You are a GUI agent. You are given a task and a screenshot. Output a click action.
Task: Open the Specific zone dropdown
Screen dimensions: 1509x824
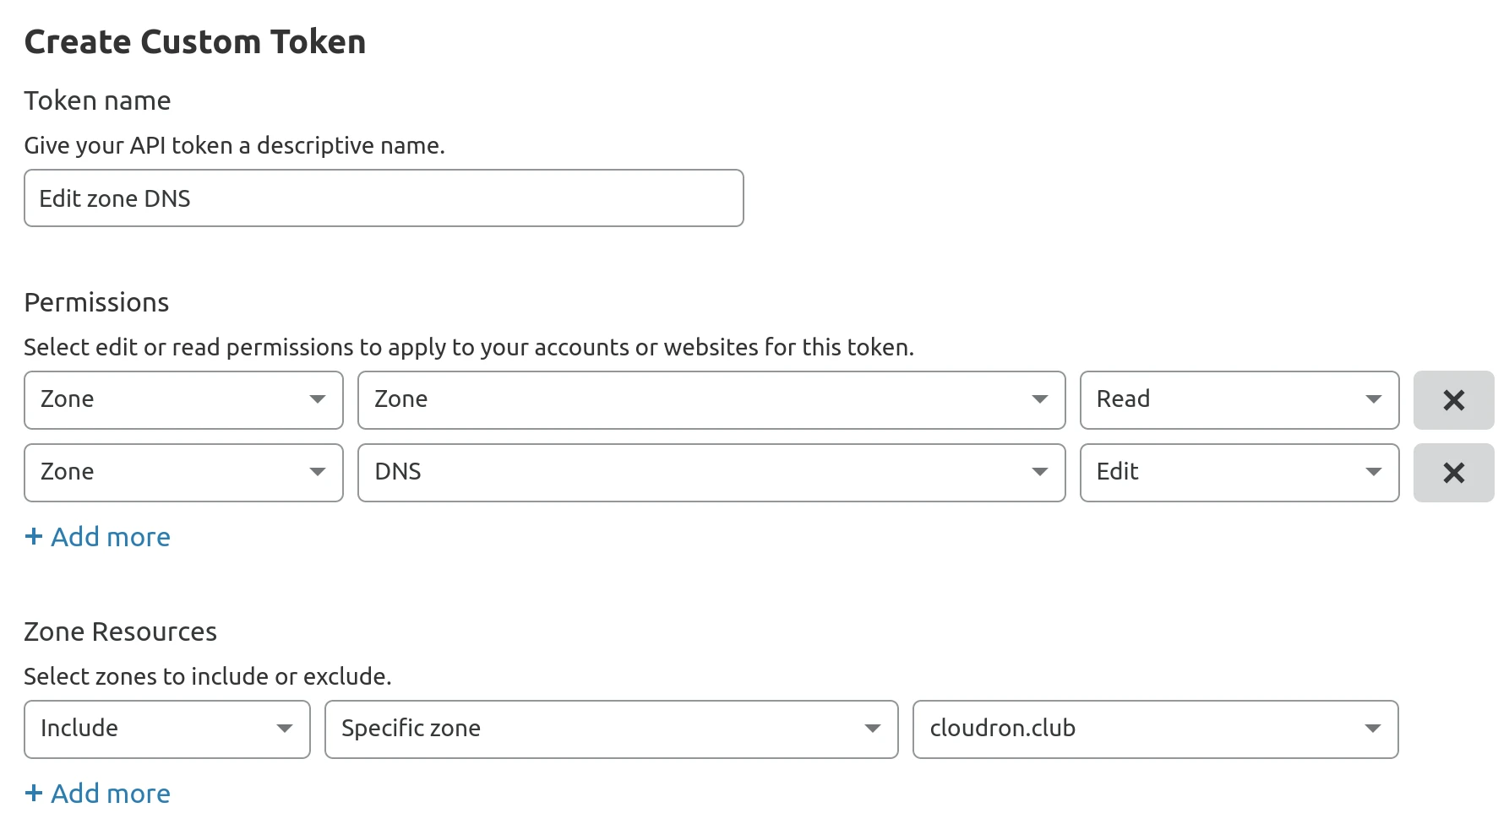click(610, 729)
